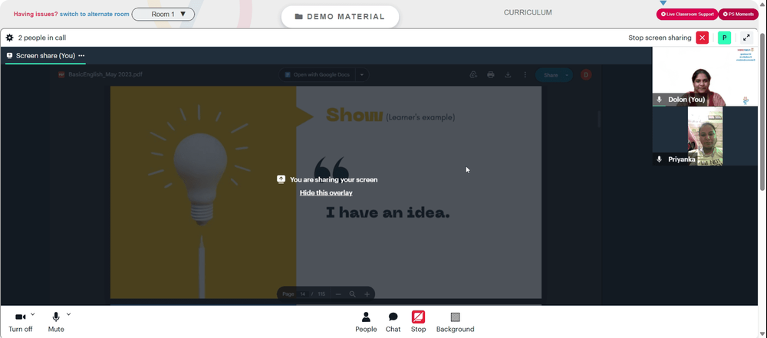The image size is (767, 338).
Task: Click the PS Moments button
Action: (738, 15)
